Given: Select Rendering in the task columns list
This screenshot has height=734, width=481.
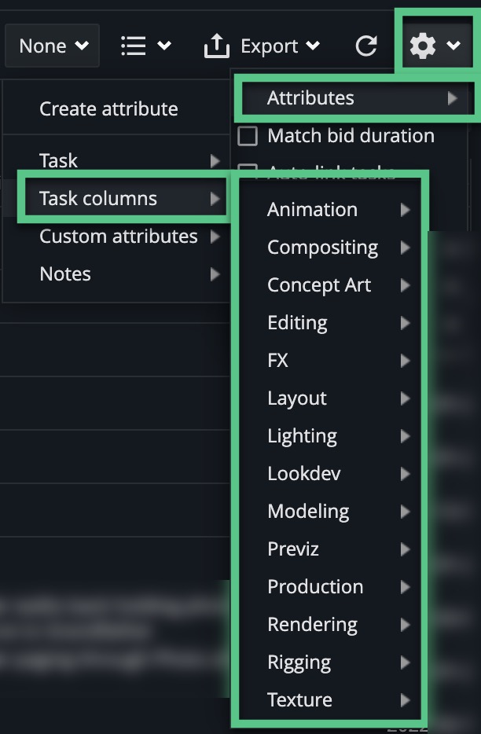Looking at the screenshot, I should (x=312, y=624).
